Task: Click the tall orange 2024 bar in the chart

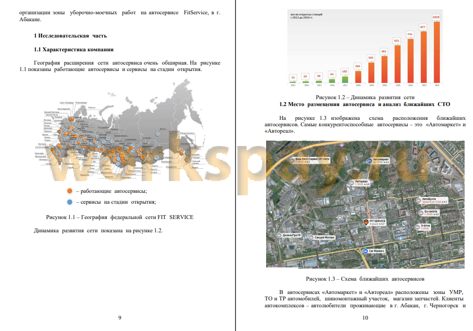Action: coord(436,52)
